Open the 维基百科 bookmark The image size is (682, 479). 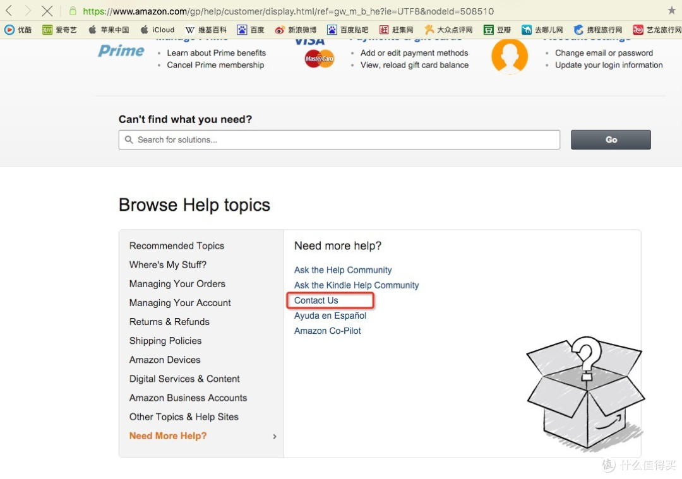[206, 30]
